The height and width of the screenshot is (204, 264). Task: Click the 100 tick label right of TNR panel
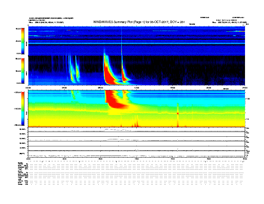248,99
